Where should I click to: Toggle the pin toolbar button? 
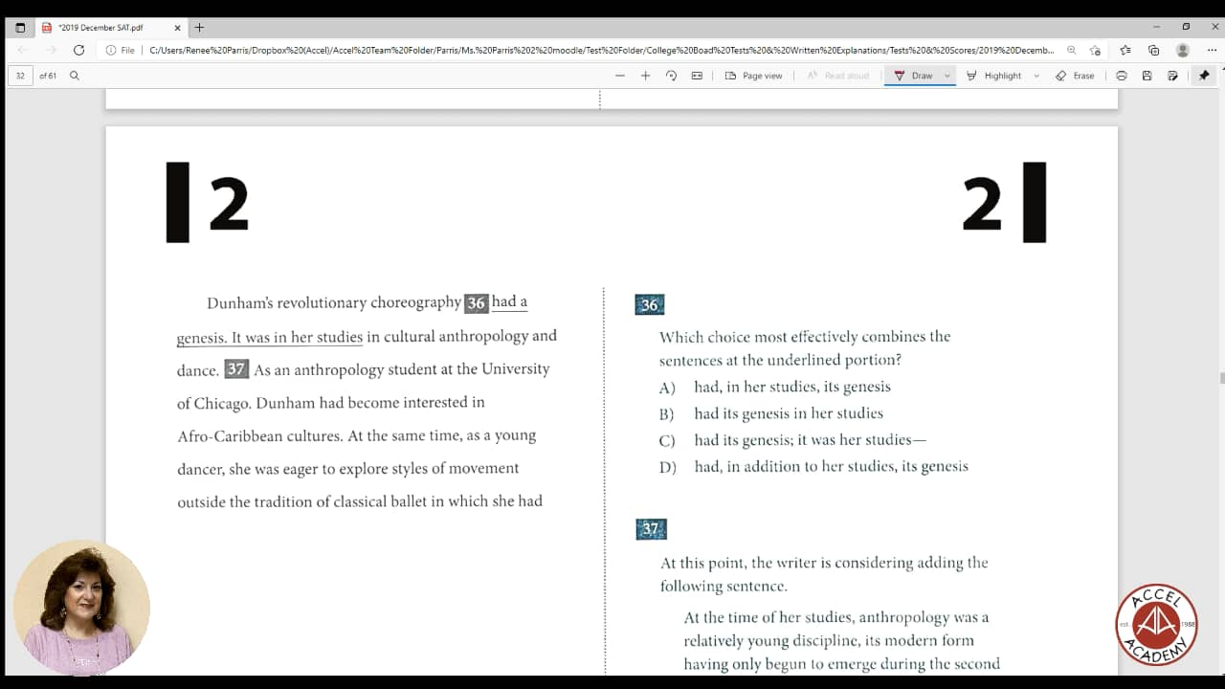coord(1204,76)
